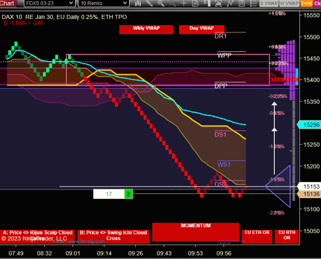
Task: Choose the crosshair cursor plus icon
Action: [184, 3]
